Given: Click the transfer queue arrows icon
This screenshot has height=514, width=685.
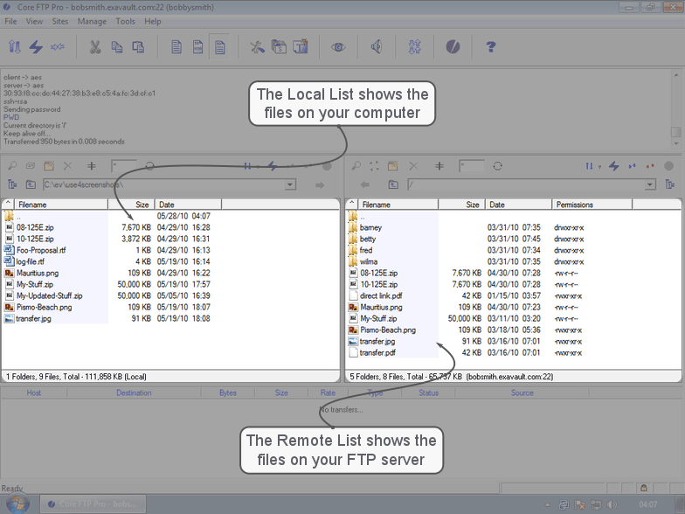Looking at the screenshot, I should coord(414,47).
